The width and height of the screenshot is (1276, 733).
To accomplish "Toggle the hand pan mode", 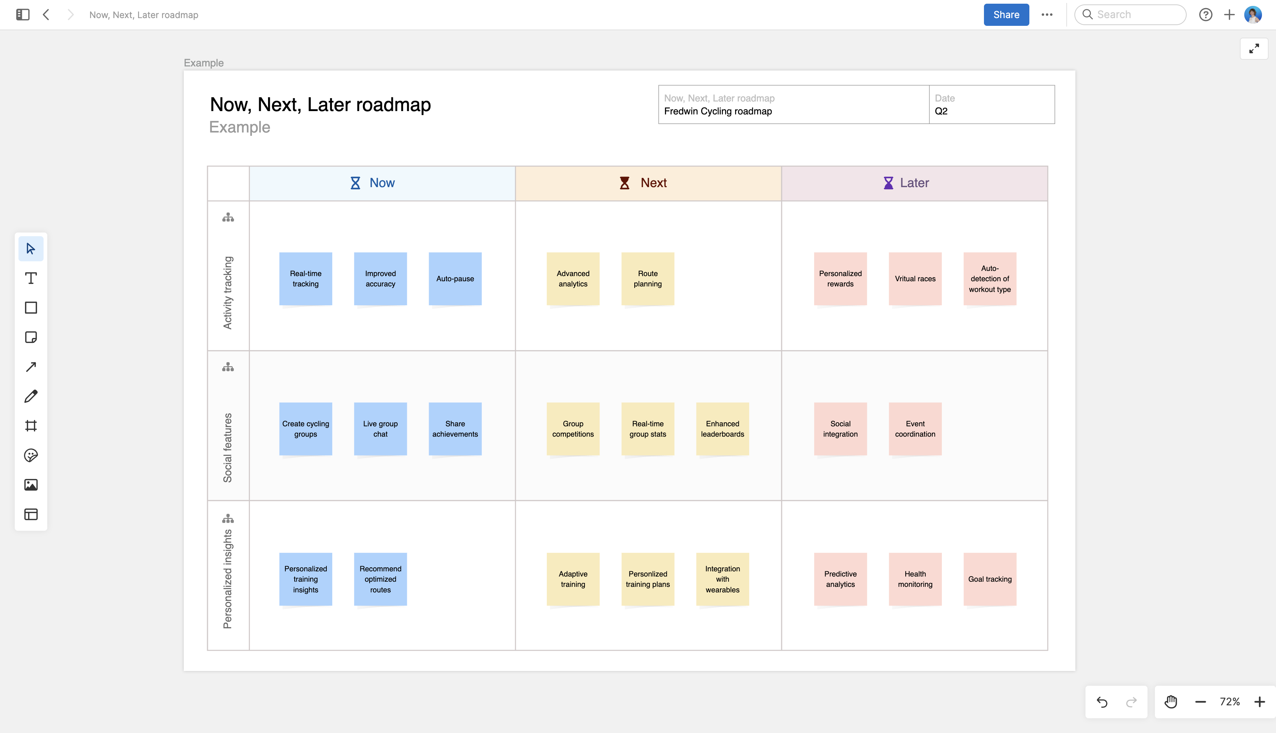I will 1171,702.
